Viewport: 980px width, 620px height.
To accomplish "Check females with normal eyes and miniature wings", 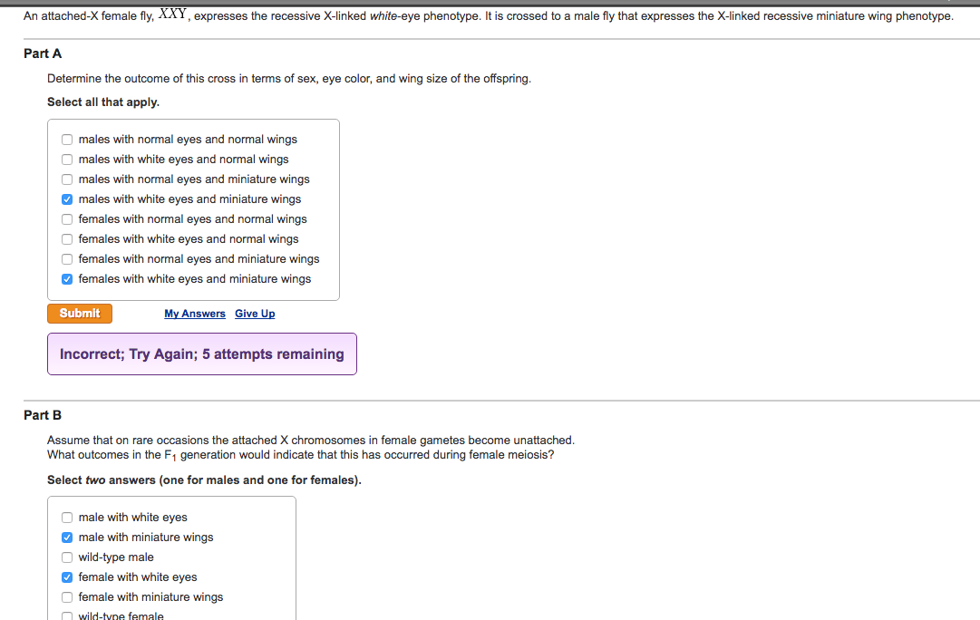I will (67, 259).
